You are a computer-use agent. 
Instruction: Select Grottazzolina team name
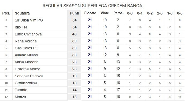[x=26, y=83]
